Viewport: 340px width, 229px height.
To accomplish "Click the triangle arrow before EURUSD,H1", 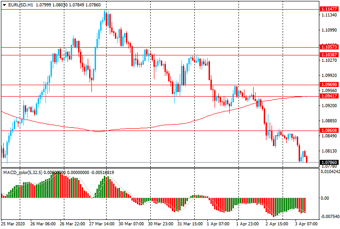I will click(4, 5).
